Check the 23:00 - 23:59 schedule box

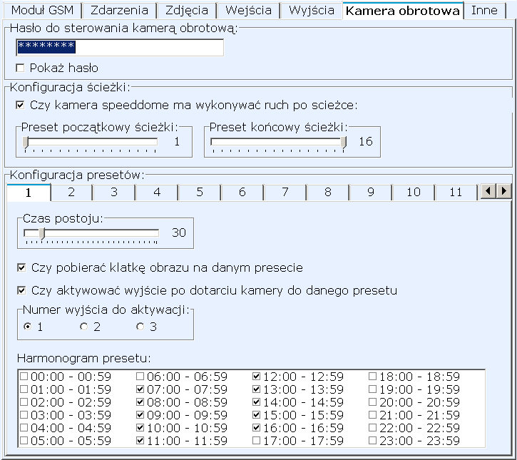click(372, 441)
